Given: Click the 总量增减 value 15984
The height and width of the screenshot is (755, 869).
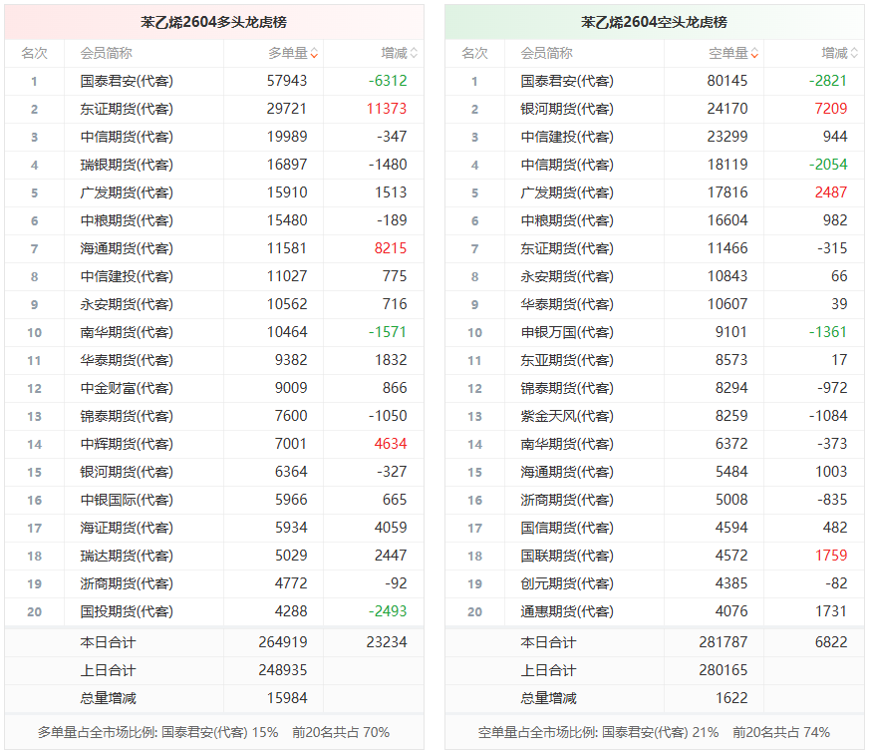Looking at the screenshot, I should pos(287,699).
